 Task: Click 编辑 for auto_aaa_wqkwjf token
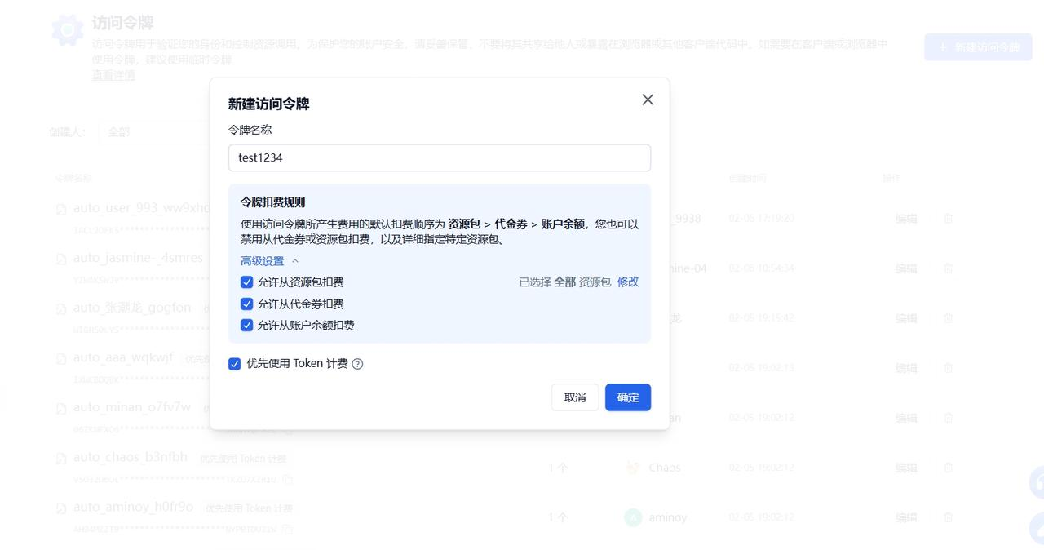[906, 368]
